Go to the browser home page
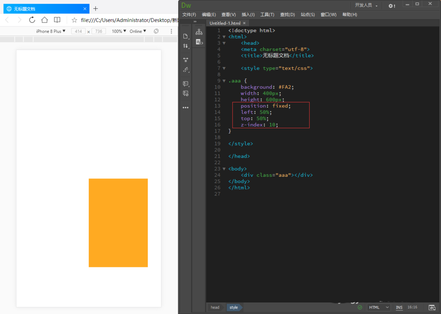Viewport: 441px width, 314px height. (45, 20)
